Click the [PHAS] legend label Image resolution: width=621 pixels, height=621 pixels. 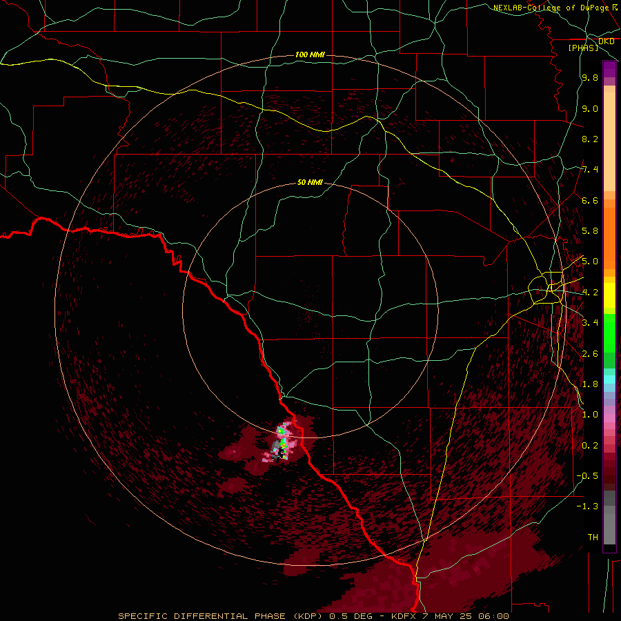coord(583,48)
